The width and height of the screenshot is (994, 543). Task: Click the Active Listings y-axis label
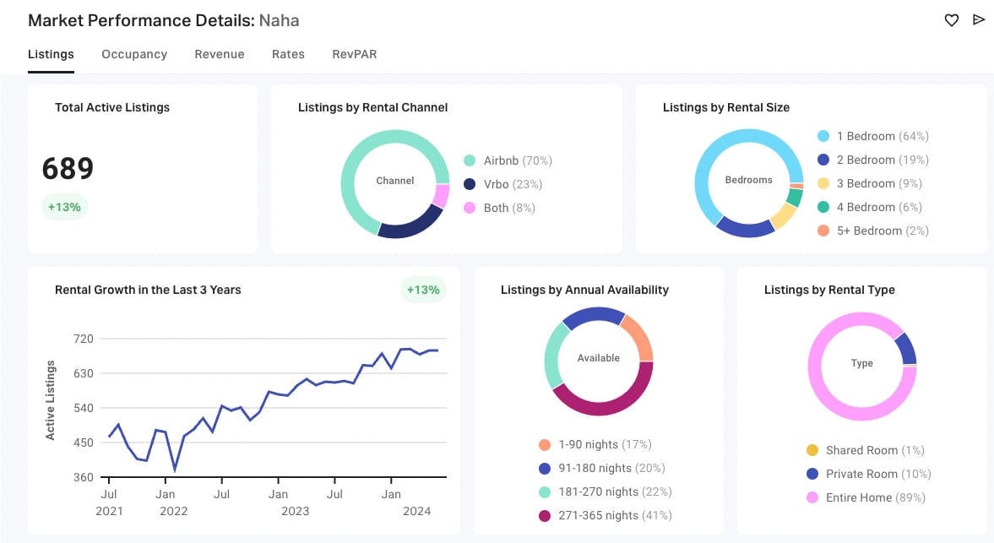point(50,400)
